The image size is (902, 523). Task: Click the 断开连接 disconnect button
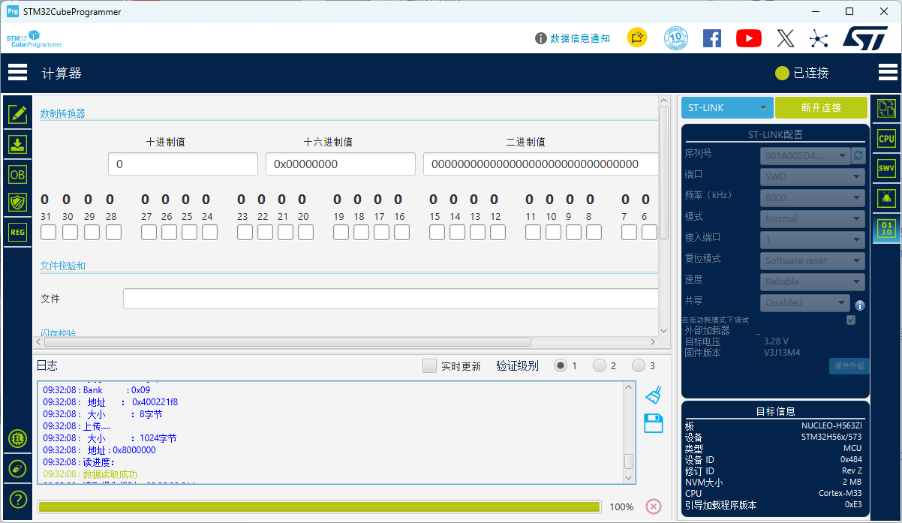pyautogui.click(x=821, y=107)
